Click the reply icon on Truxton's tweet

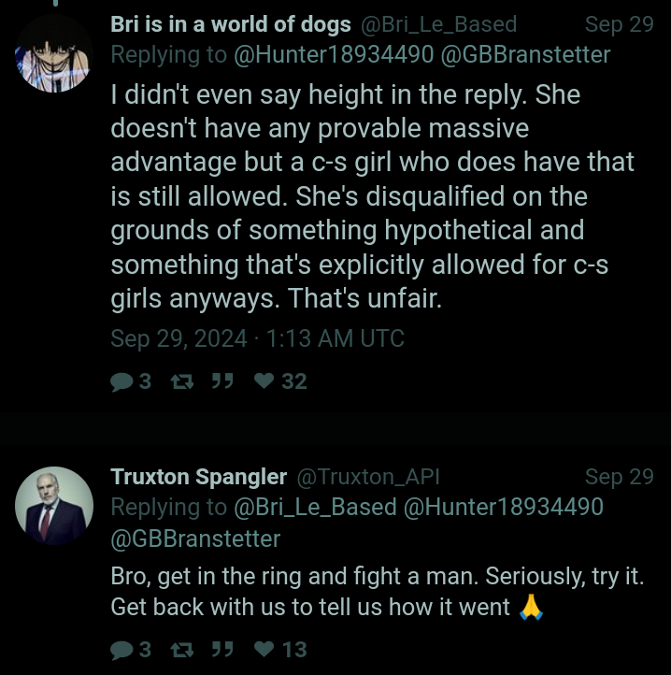(x=121, y=650)
